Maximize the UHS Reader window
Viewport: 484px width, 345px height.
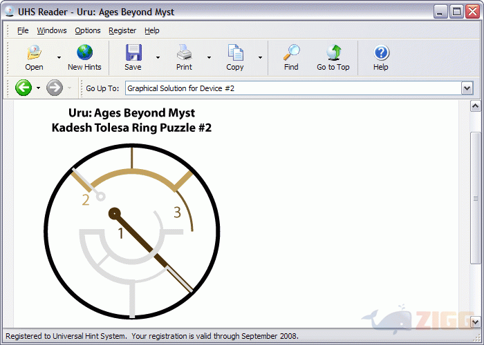(456, 12)
